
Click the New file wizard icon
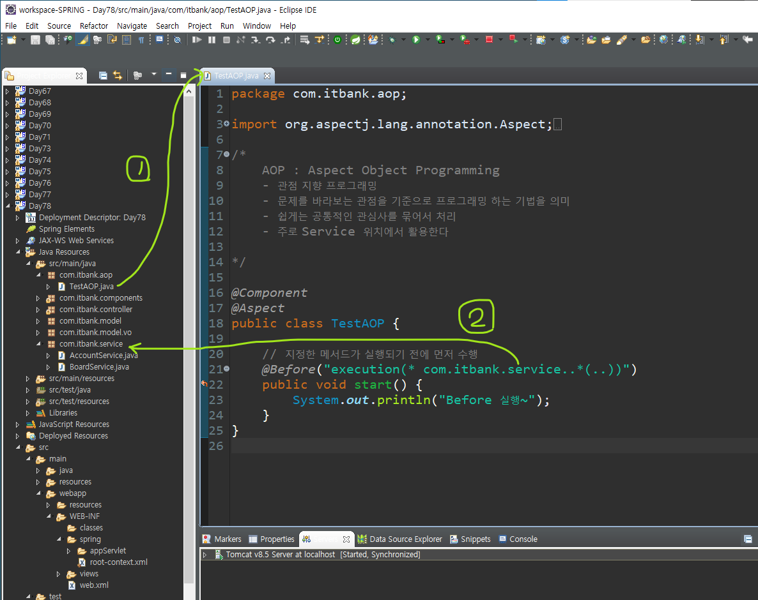pyautogui.click(x=11, y=40)
